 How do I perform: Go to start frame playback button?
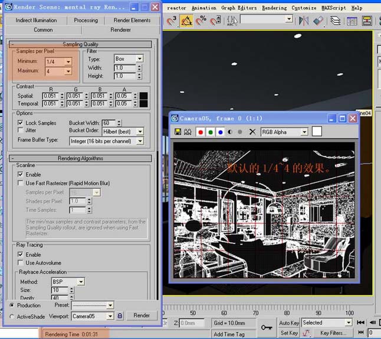pyautogui.click(x=360, y=322)
